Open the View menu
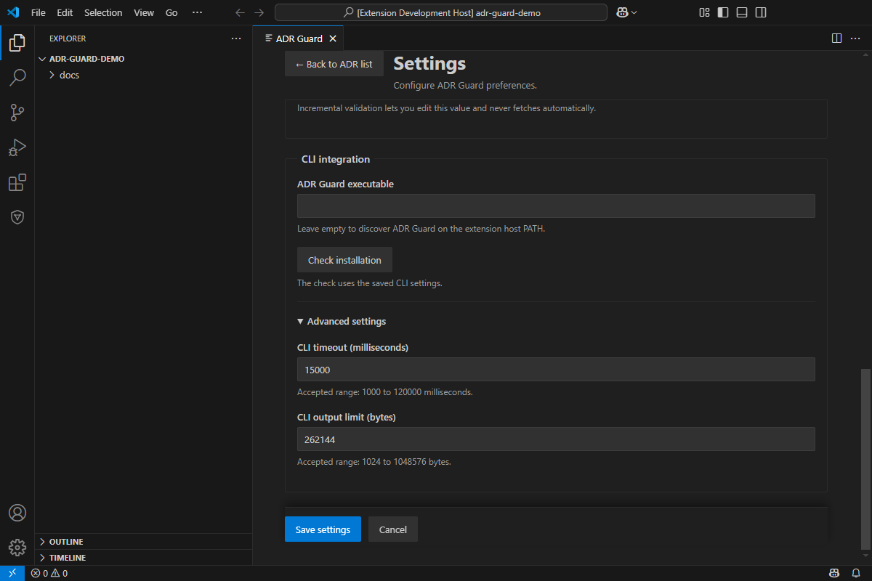This screenshot has width=872, height=581. [144, 12]
